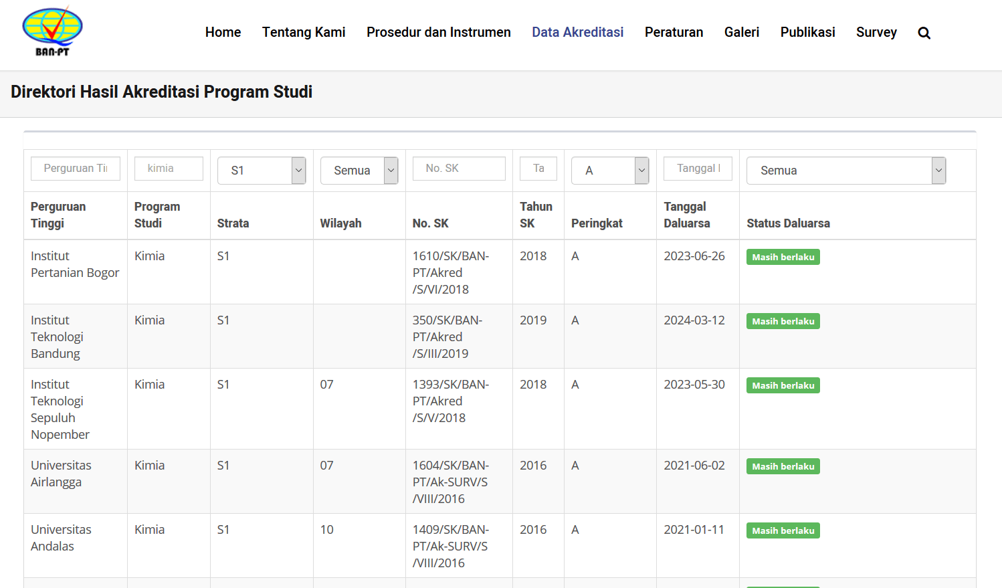Open Prosedur dan Instrumen menu

click(x=439, y=32)
